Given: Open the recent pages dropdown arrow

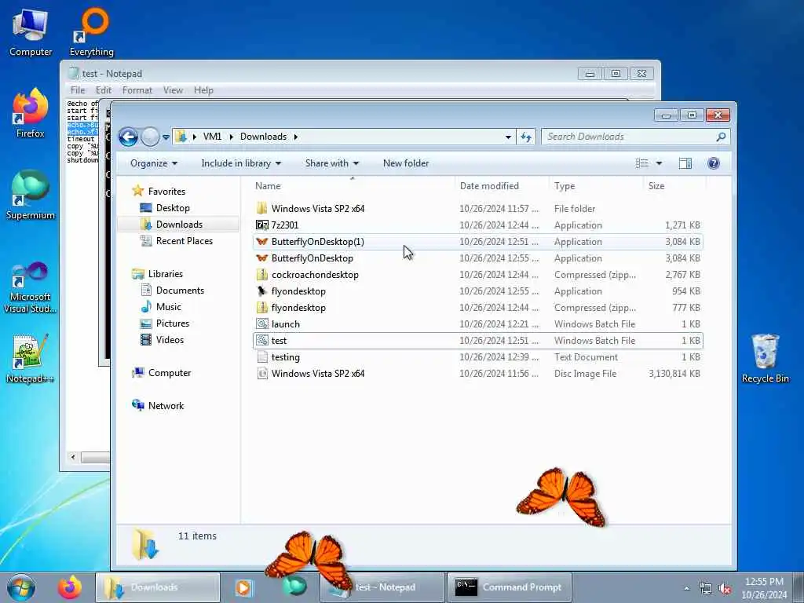Looking at the screenshot, I should [166, 137].
